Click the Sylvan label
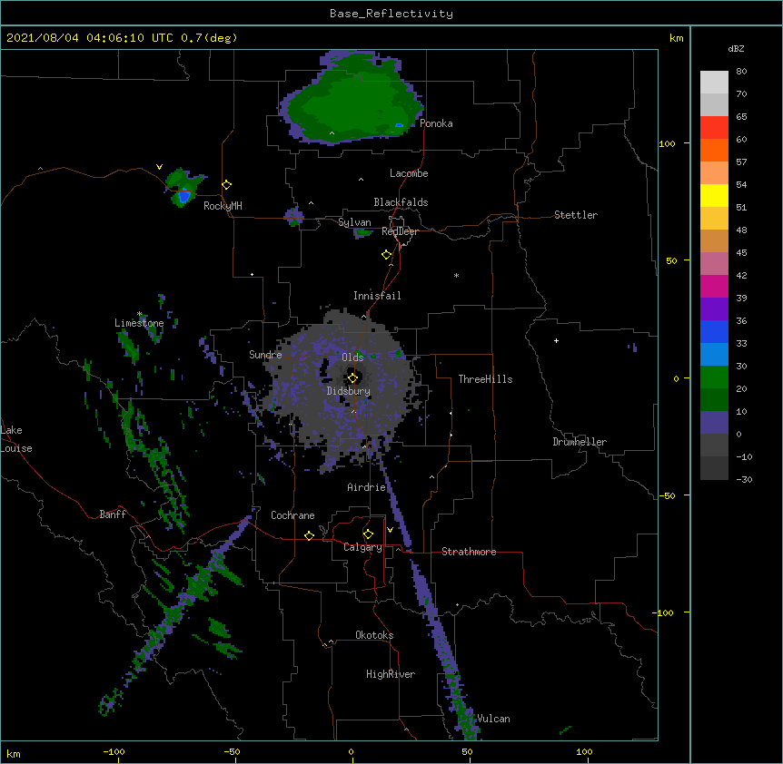This screenshot has height=764, width=783. point(354,222)
